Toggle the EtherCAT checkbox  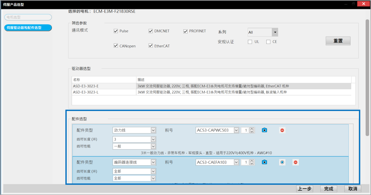[151, 46]
